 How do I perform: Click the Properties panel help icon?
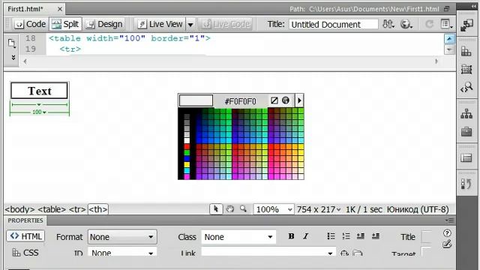[x=447, y=233]
